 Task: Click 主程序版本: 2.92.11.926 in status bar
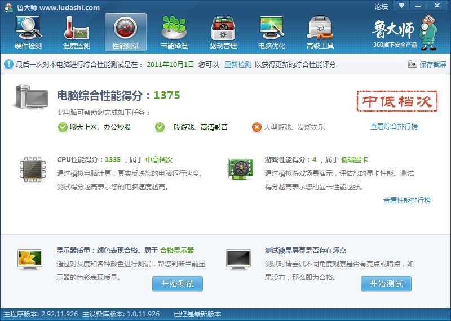click(x=41, y=314)
